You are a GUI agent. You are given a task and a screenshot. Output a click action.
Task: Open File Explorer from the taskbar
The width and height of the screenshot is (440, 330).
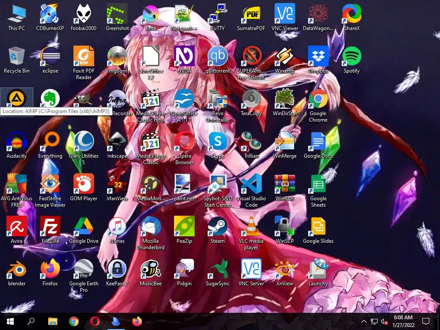pos(52,321)
